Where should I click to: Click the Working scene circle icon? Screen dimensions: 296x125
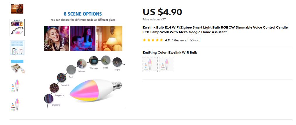pos(94,61)
